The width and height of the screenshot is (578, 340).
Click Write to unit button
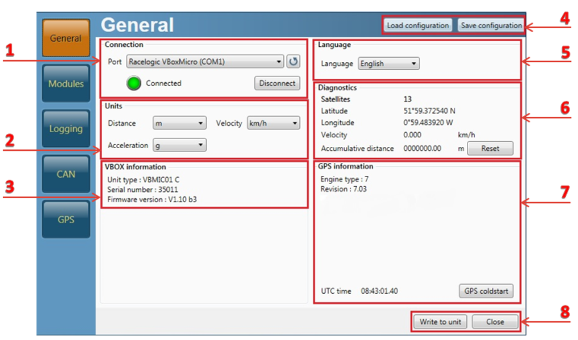pyautogui.click(x=440, y=321)
